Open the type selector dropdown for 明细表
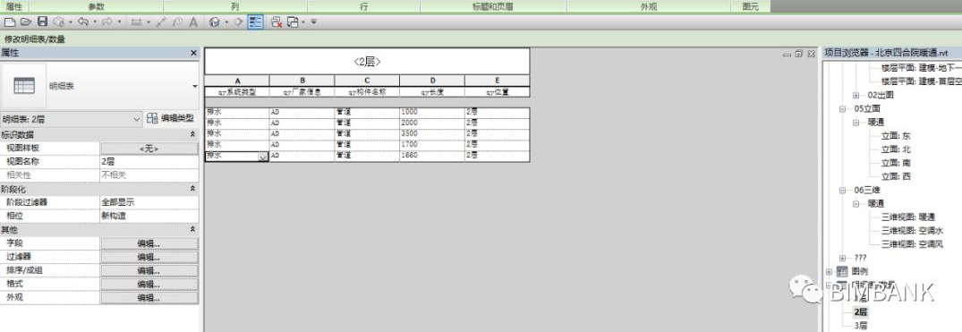The width and height of the screenshot is (962, 332). point(195,87)
